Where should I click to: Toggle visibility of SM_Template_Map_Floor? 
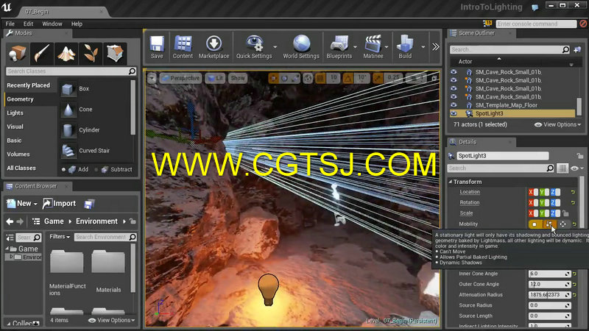point(454,105)
